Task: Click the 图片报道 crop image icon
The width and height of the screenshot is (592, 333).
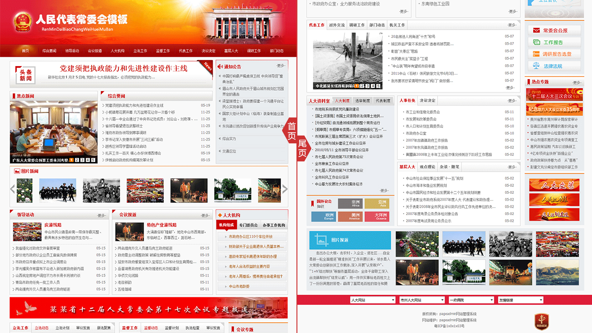Action: [321, 240]
